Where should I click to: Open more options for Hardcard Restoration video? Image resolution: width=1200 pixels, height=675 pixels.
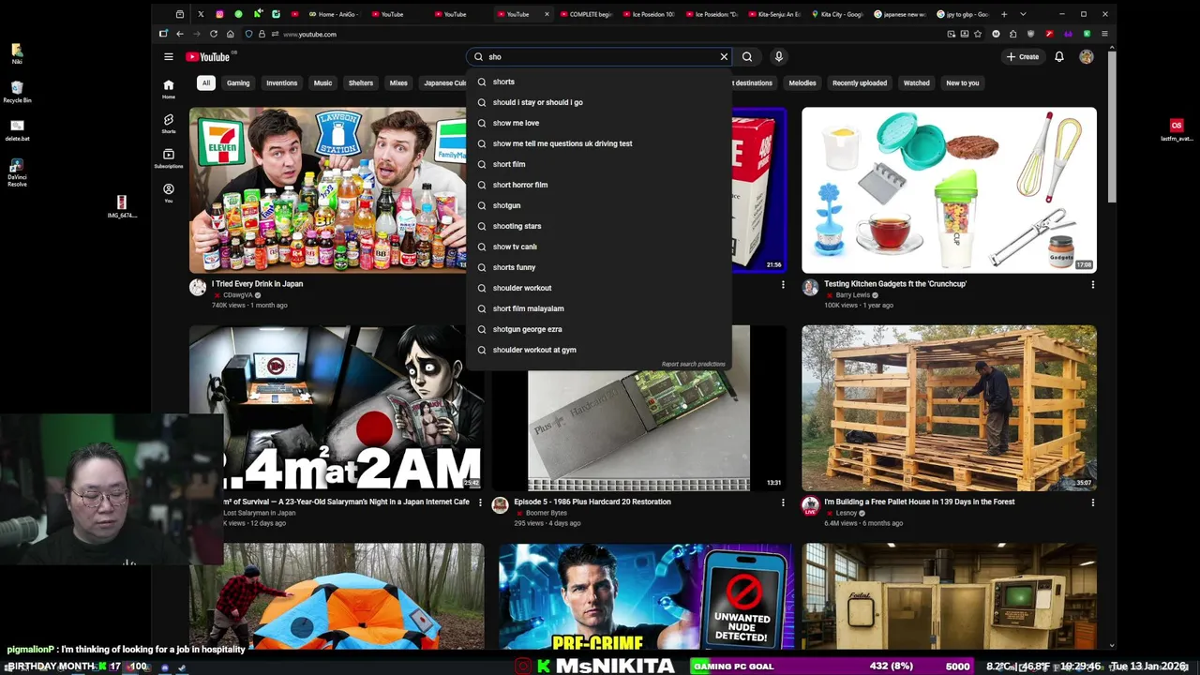(783, 502)
